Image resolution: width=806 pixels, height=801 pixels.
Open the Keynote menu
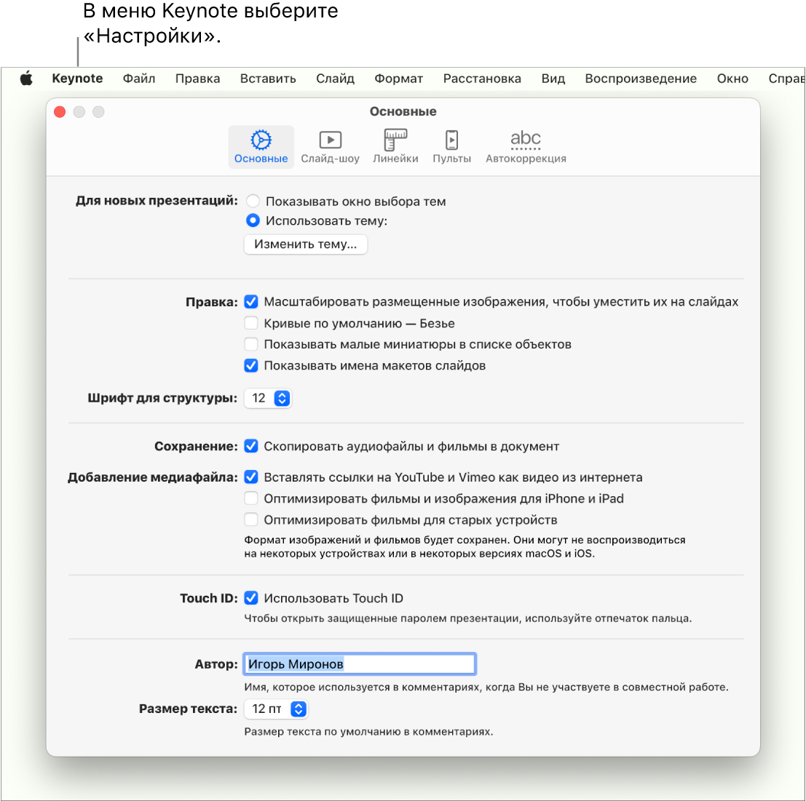[x=78, y=79]
